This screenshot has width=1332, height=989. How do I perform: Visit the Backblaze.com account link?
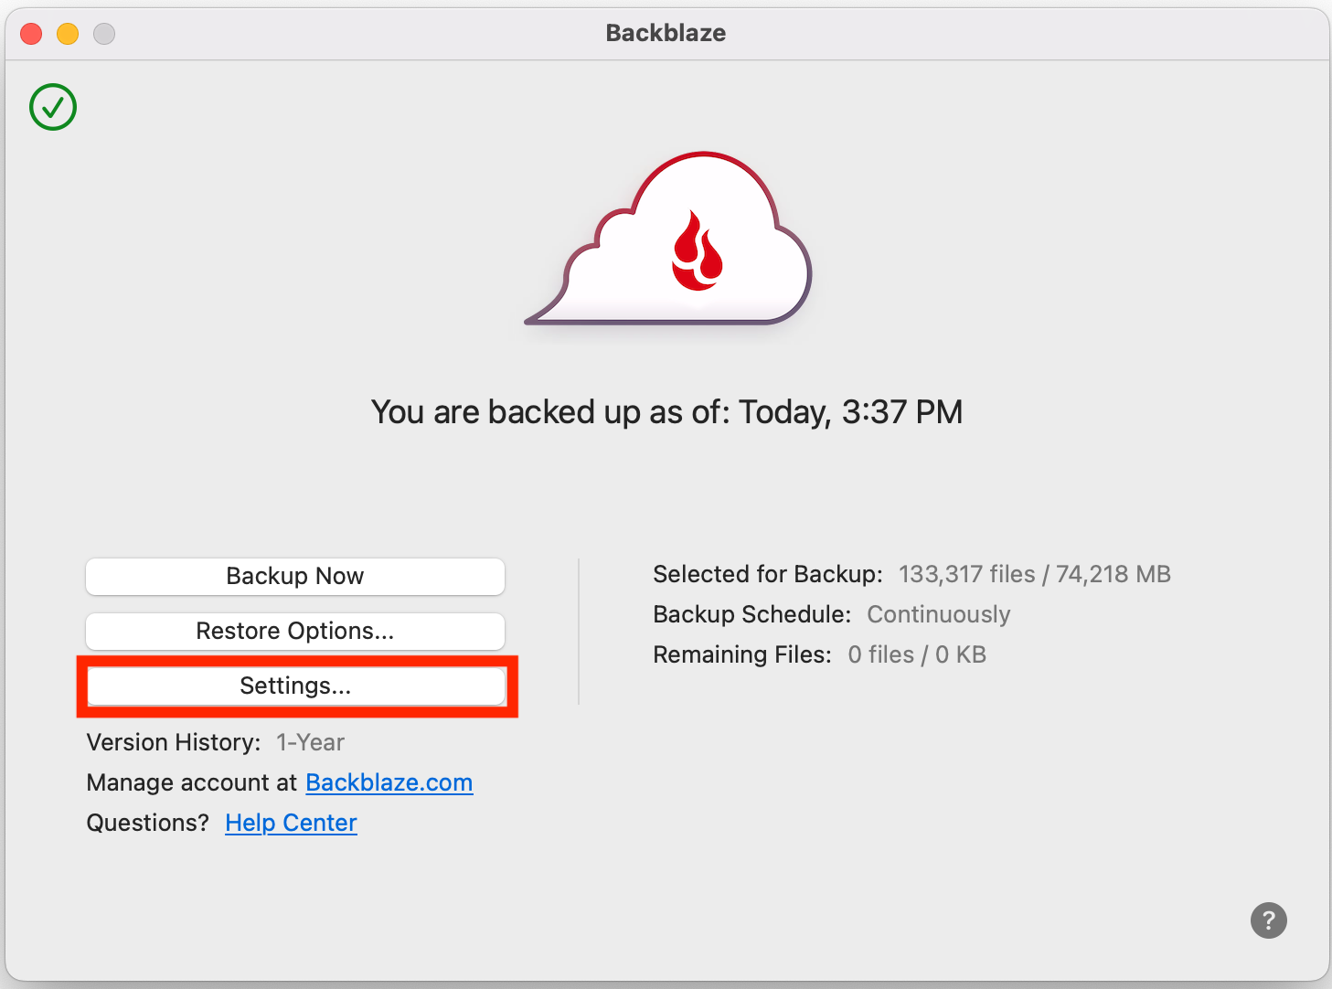point(389,782)
